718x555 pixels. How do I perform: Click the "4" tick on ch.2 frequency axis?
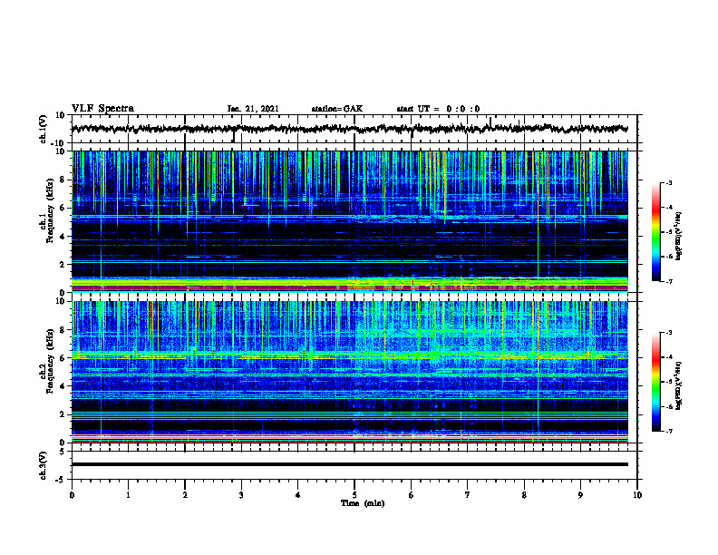pos(63,386)
